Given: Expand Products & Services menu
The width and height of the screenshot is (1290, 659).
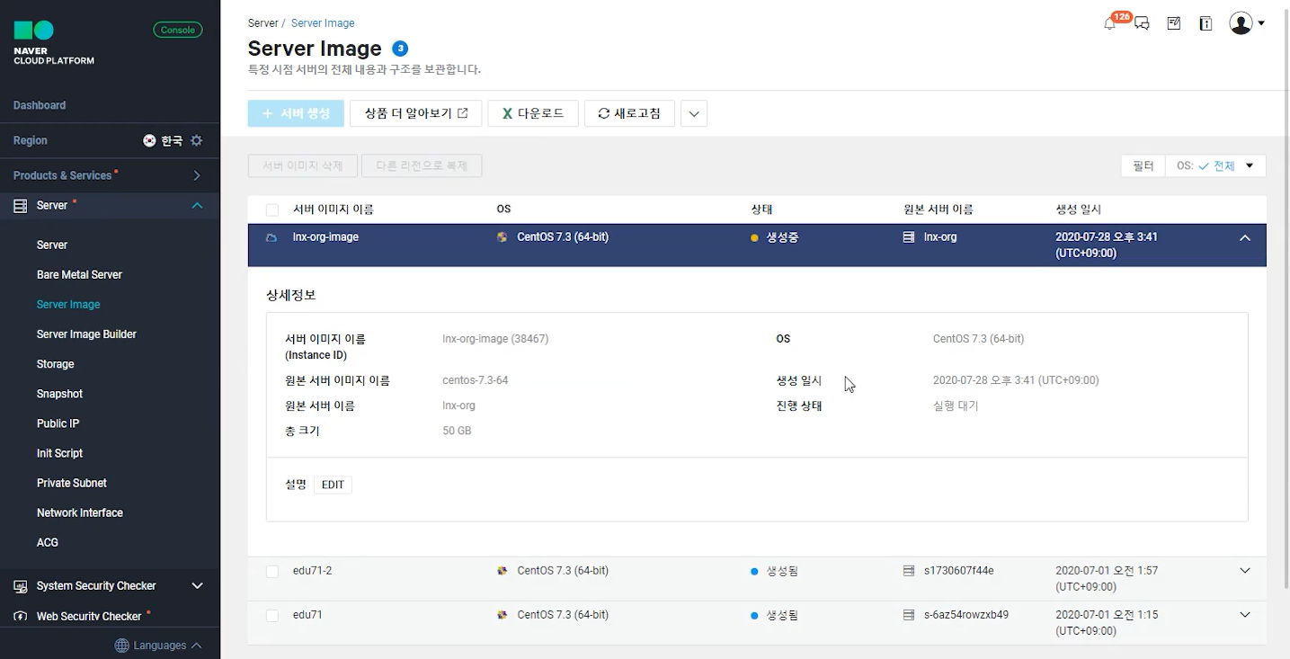Looking at the screenshot, I should coord(197,176).
